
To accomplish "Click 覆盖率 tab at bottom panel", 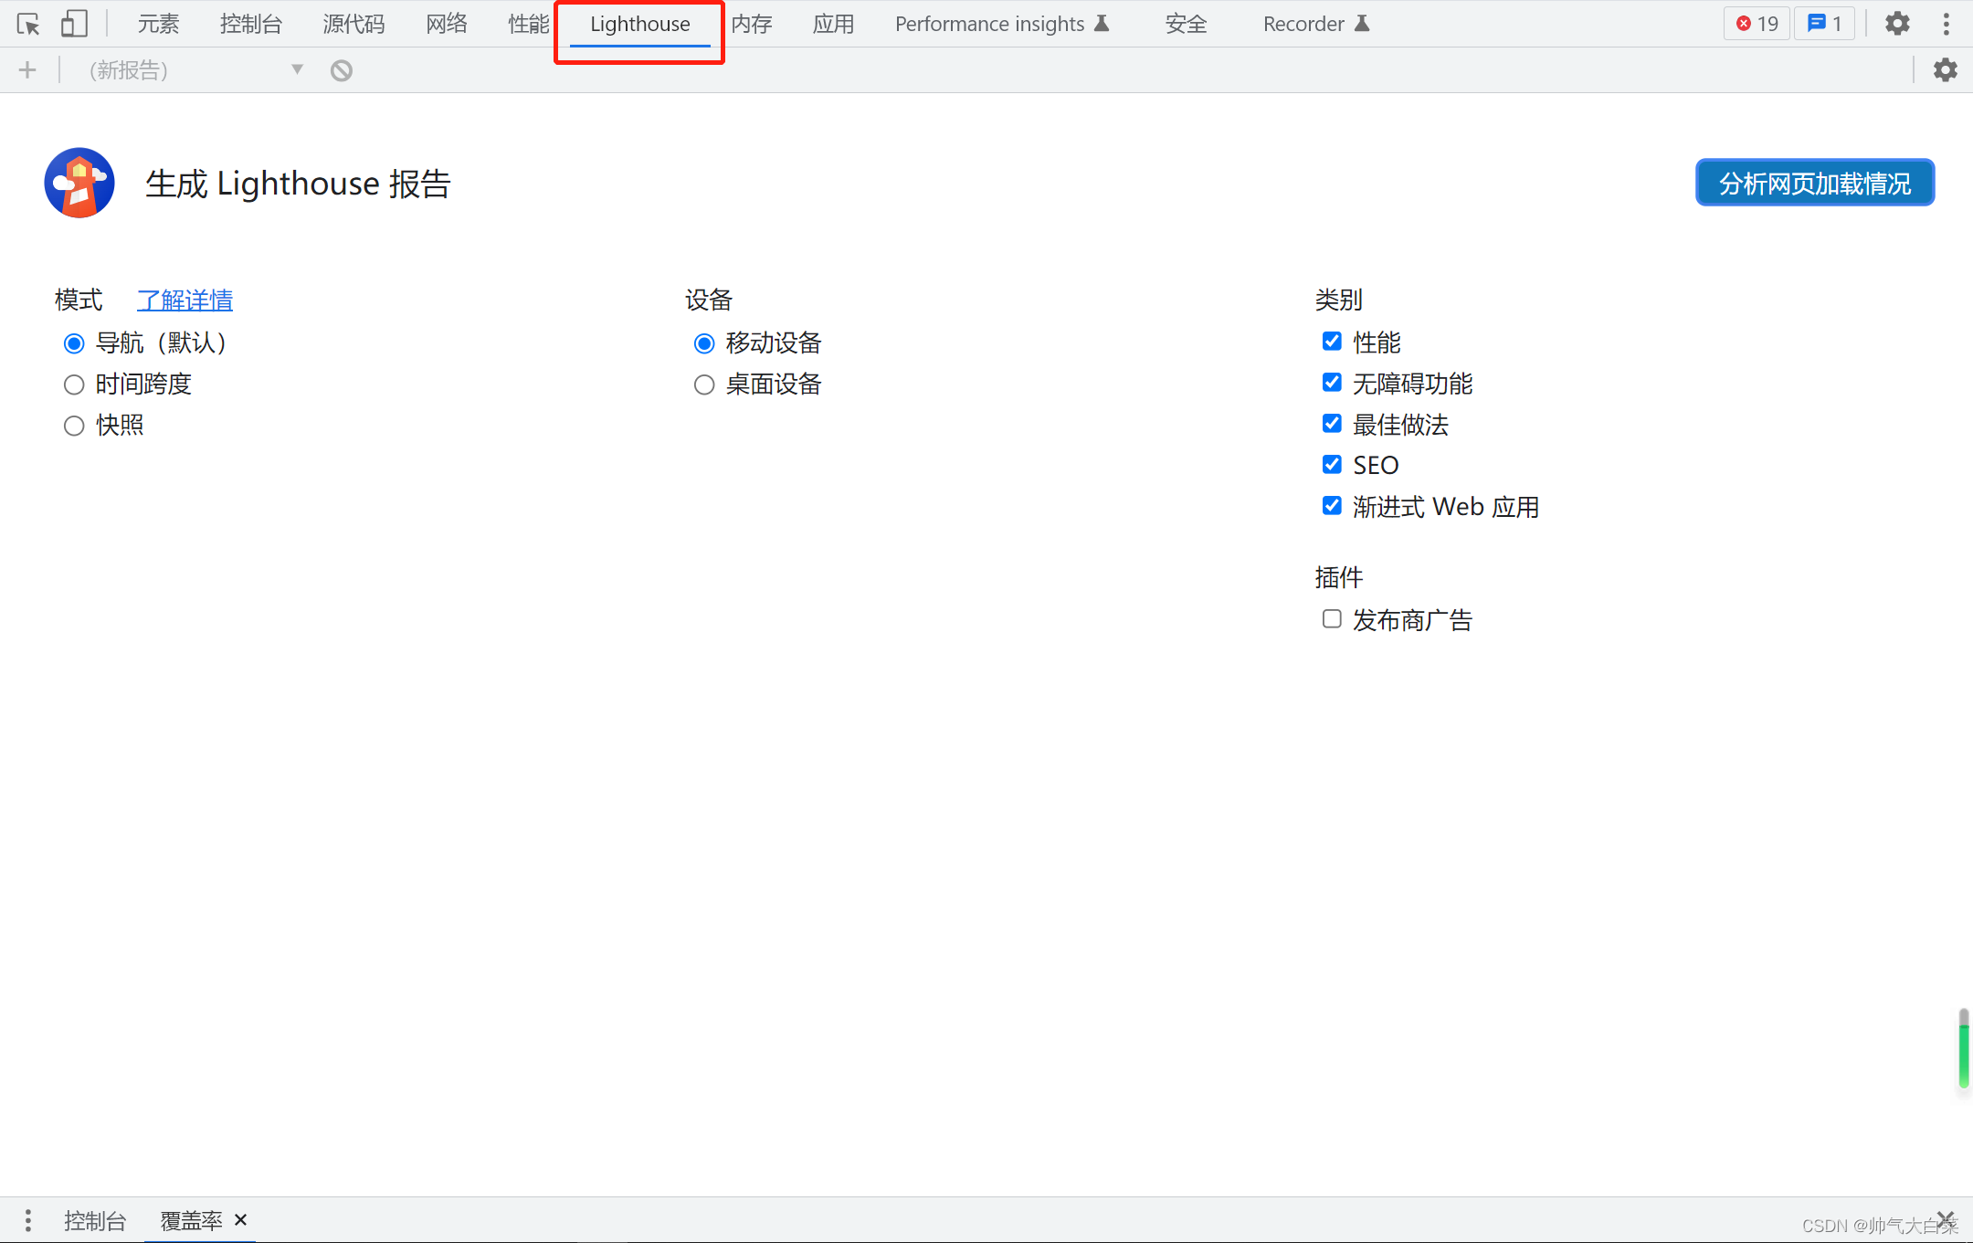I will pyautogui.click(x=187, y=1220).
